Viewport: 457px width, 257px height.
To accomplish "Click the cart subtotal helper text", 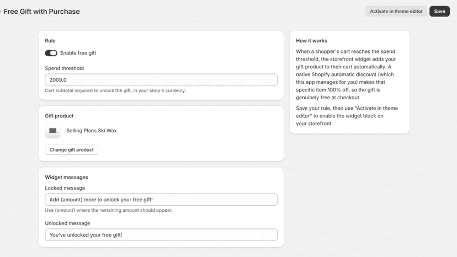I will [115, 90].
